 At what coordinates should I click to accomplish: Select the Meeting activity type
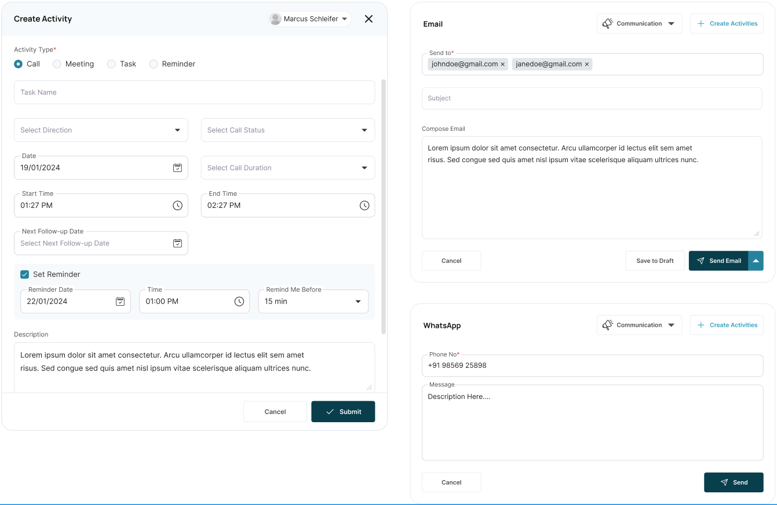57,64
